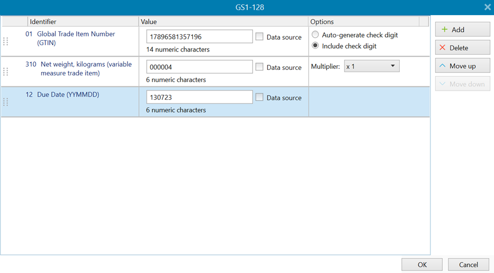This screenshot has height=273, width=494.
Task: Select the Net weight, kilograms identifier
Action: (86, 68)
